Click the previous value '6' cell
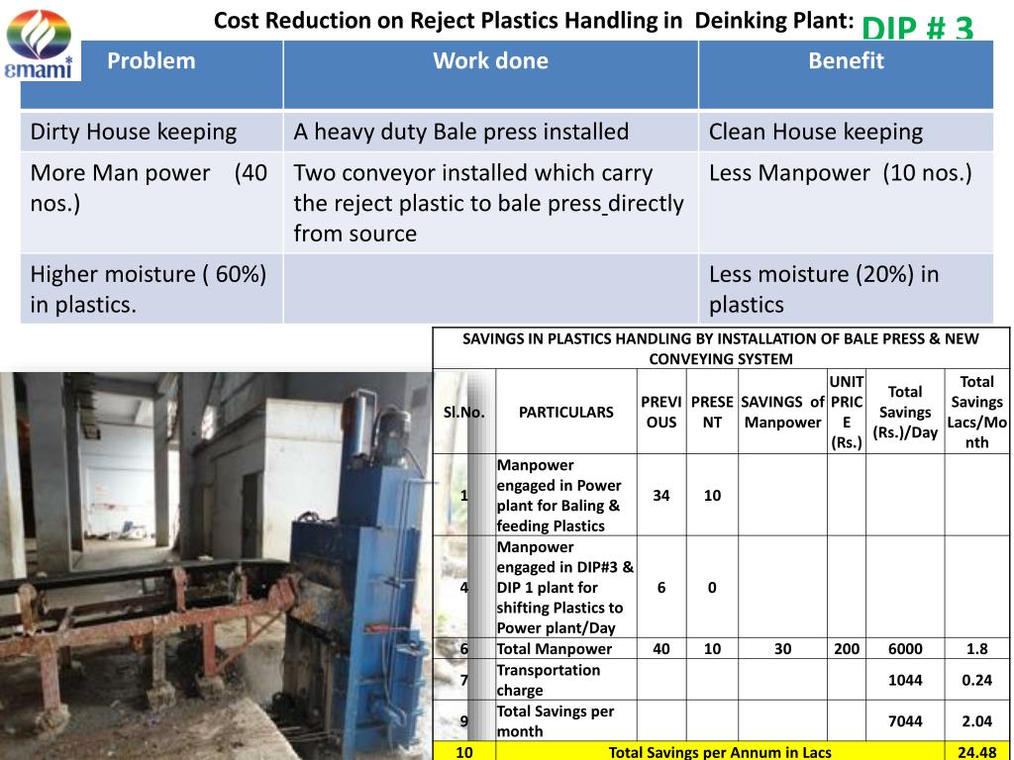 [660, 588]
